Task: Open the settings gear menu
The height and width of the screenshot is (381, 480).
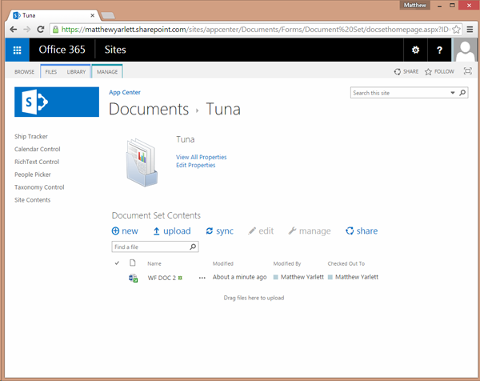Action: pos(415,50)
